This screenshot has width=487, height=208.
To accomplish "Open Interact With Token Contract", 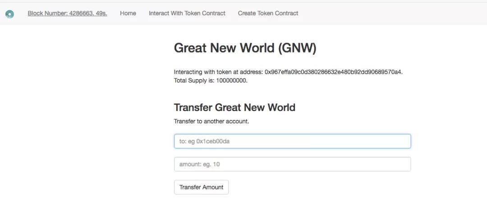I will coord(187,13).
